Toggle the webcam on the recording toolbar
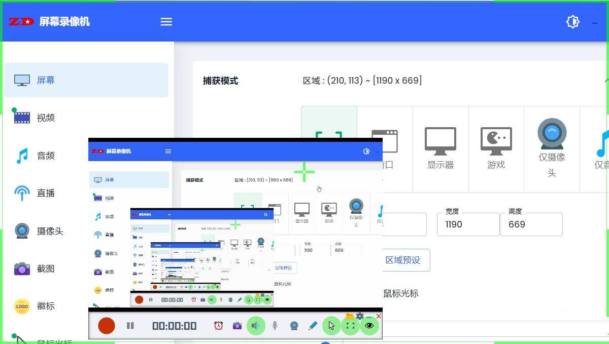This screenshot has width=609, height=344. pos(294,326)
